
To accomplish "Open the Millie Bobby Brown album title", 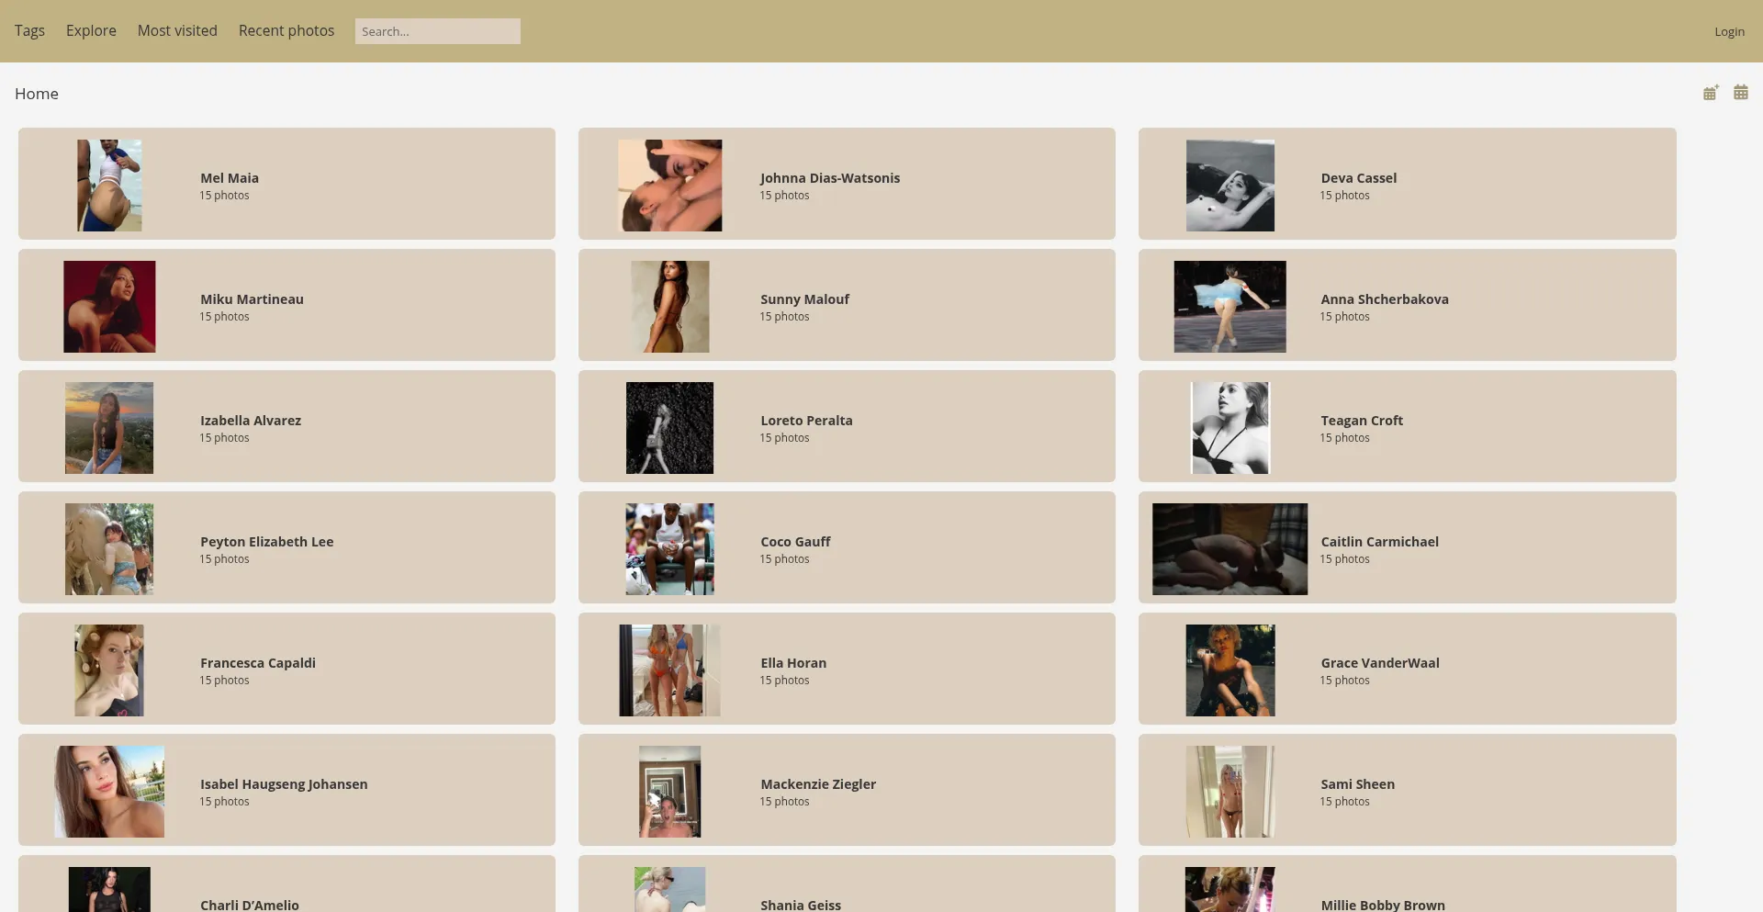I will pyautogui.click(x=1383, y=906).
